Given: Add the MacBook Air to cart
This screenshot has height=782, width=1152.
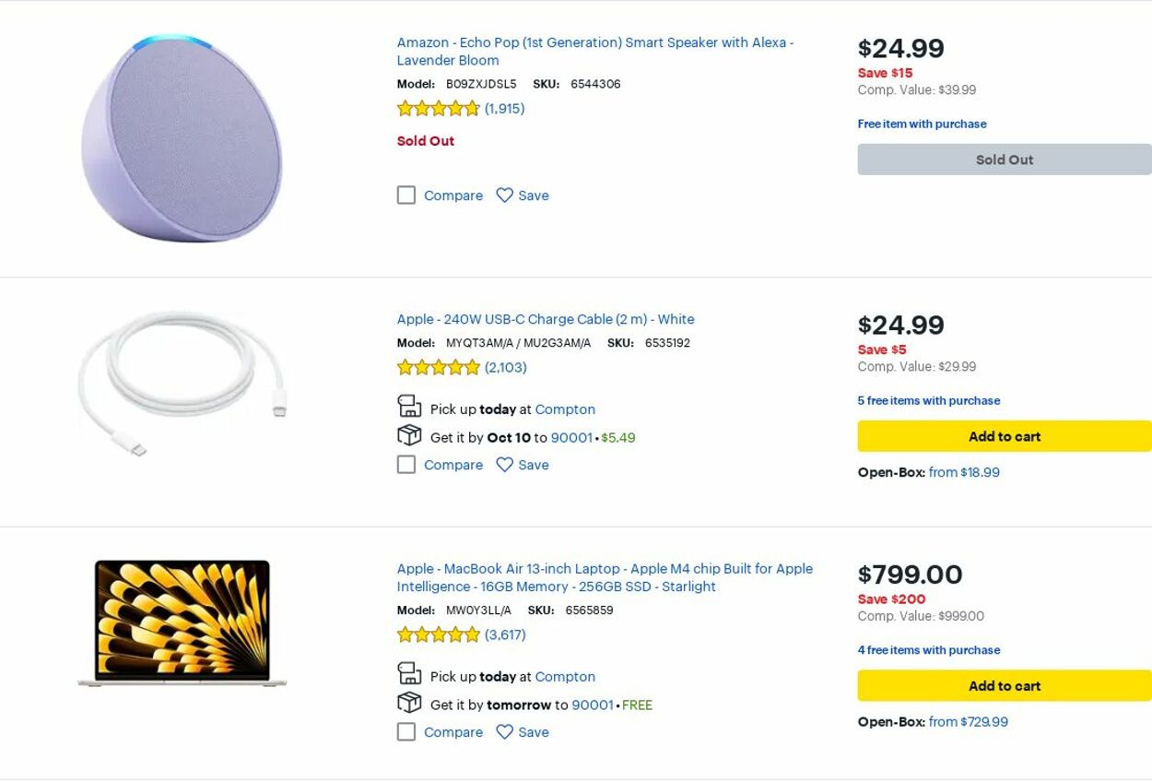Looking at the screenshot, I should 1004,686.
